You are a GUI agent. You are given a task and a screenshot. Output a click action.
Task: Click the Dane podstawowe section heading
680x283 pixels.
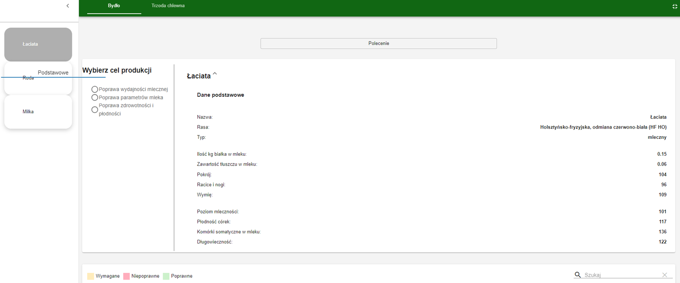pyautogui.click(x=221, y=95)
